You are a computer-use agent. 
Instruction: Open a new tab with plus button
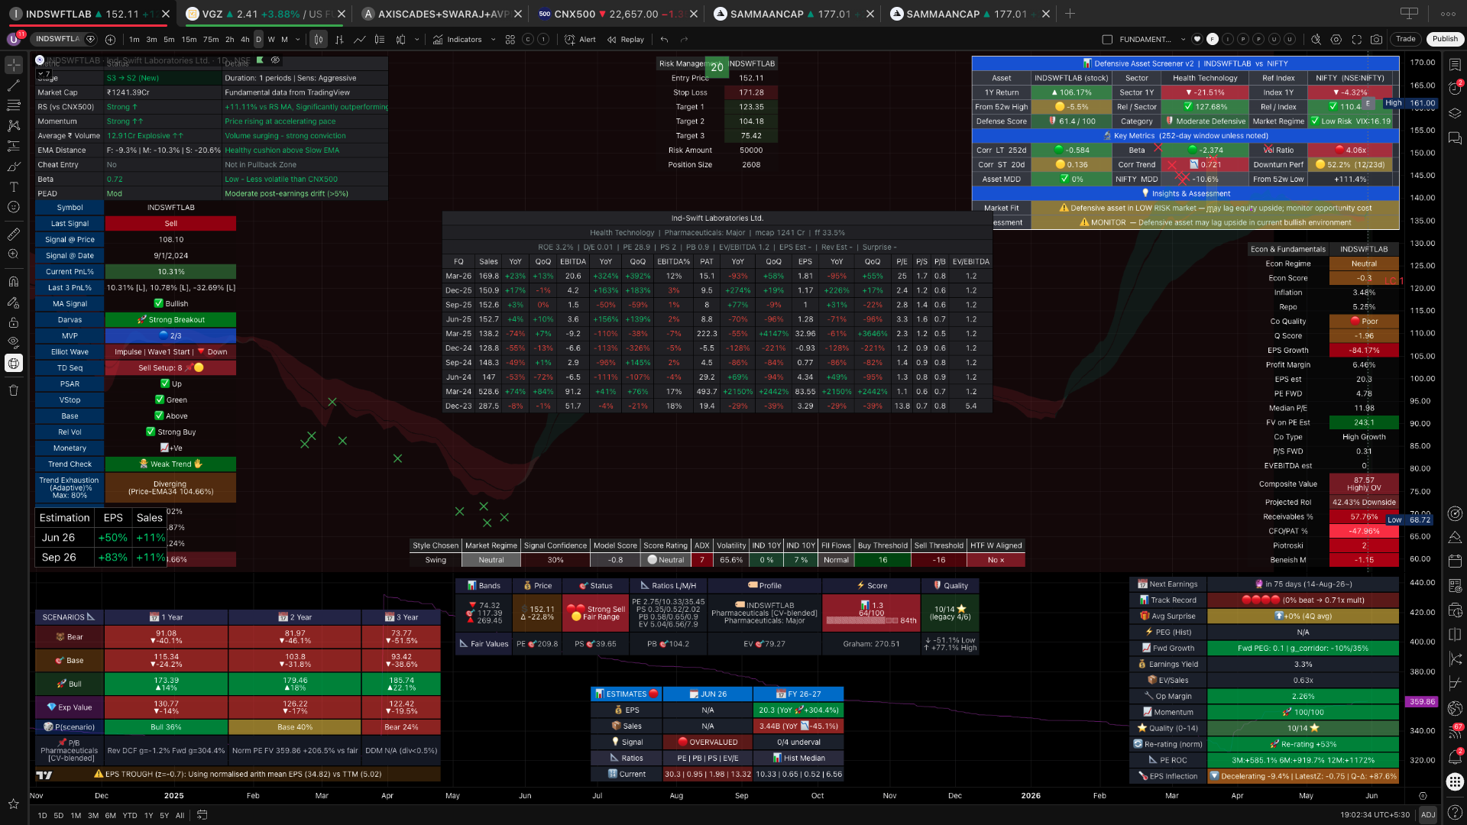pos(1070,14)
